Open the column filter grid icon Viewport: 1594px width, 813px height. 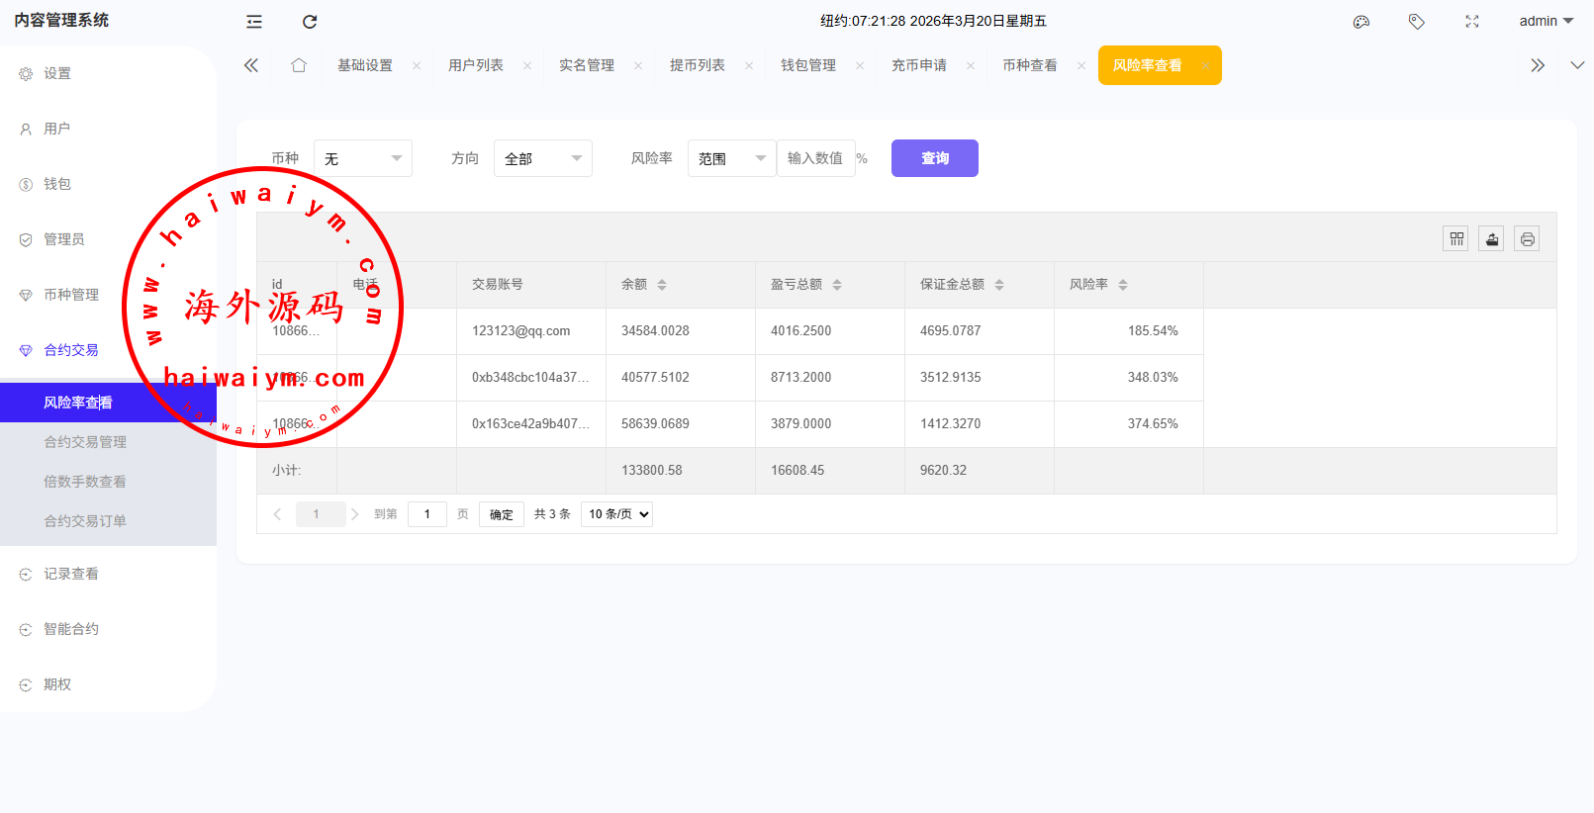1455,238
